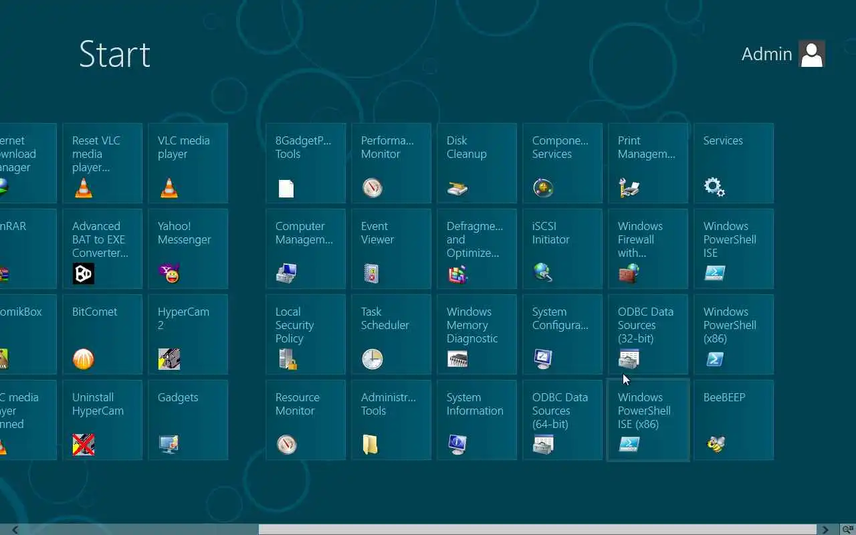The width and height of the screenshot is (856, 535).
Task: Open Administrative Tools folder tile
Action: [x=391, y=420]
